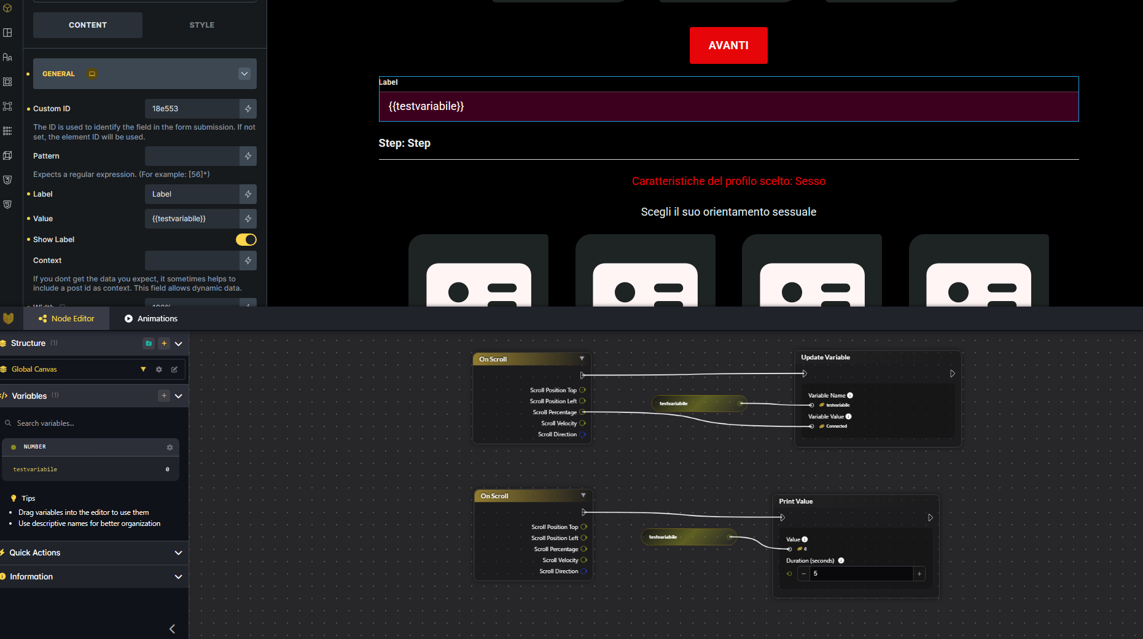Click the CSS3 shield icon in the sidebar
This screenshot has height=639, width=1143.
click(x=7, y=180)
